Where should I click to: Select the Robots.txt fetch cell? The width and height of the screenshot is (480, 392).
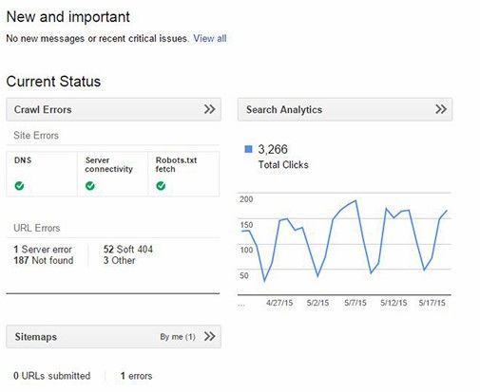pos(183,174)
